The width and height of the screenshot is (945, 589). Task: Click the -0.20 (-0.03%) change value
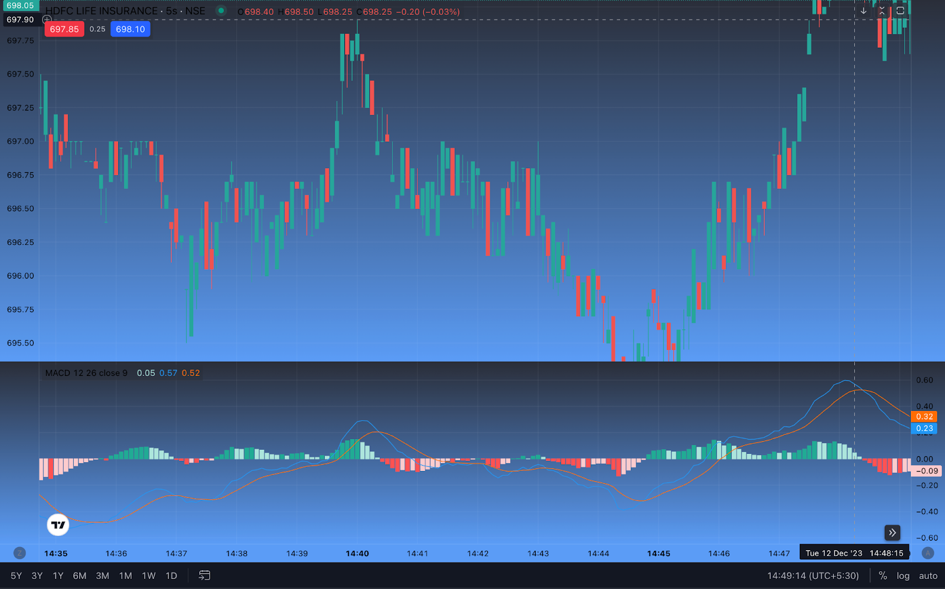[x=428, y=12]
